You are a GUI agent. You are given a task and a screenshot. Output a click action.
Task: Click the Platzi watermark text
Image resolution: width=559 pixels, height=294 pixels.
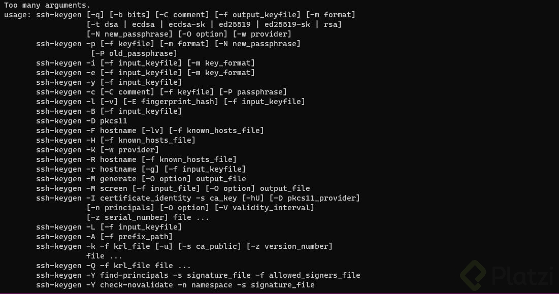pos(522,276)
